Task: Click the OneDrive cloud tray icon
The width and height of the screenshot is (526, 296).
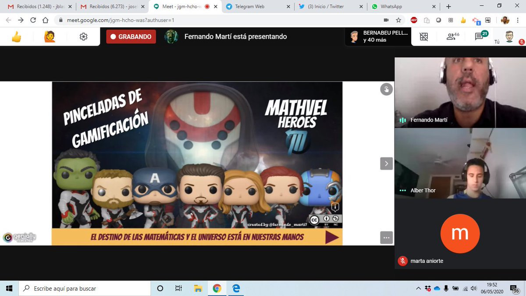Action: pos(437,288)
